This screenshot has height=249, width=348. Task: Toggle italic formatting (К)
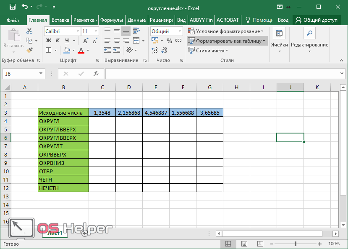[x=58, y=41]
